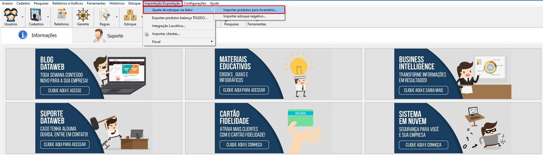
Task: Open the Cadastros toolbar icon
Action: (x=36, y=15)
